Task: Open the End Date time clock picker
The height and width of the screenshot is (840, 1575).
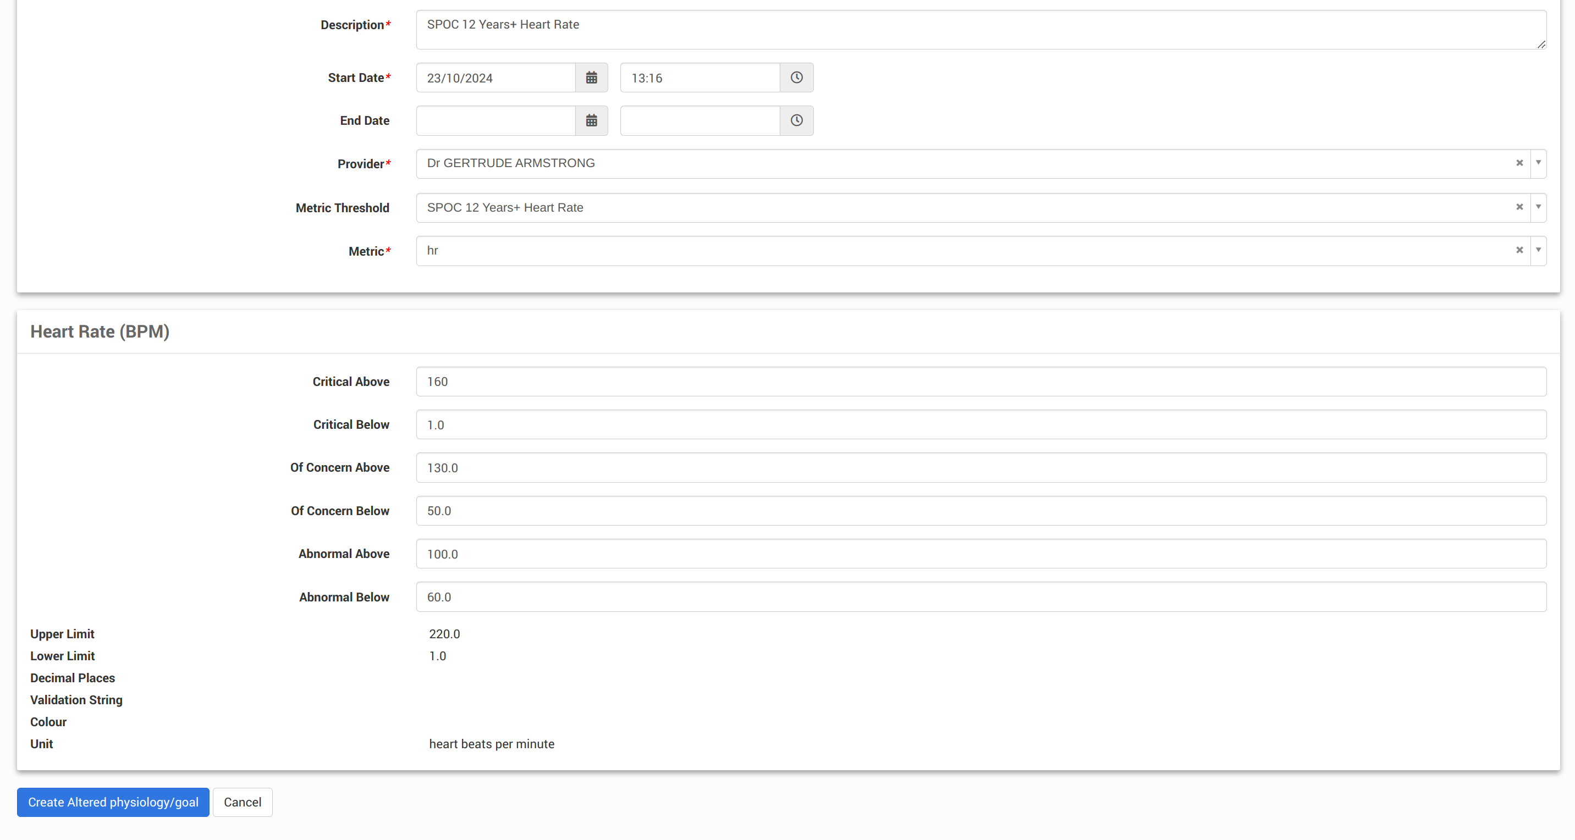Action: tap(796, 120)
